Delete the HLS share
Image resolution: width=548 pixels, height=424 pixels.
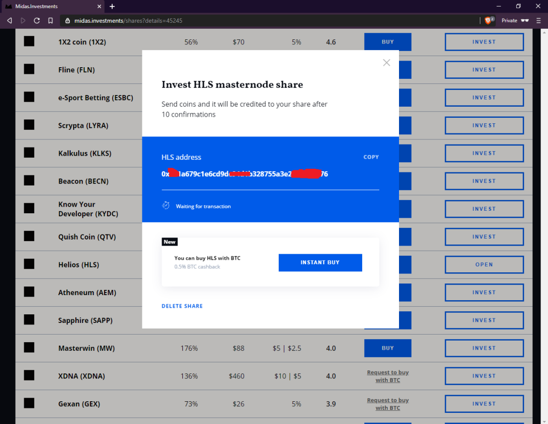182,306
